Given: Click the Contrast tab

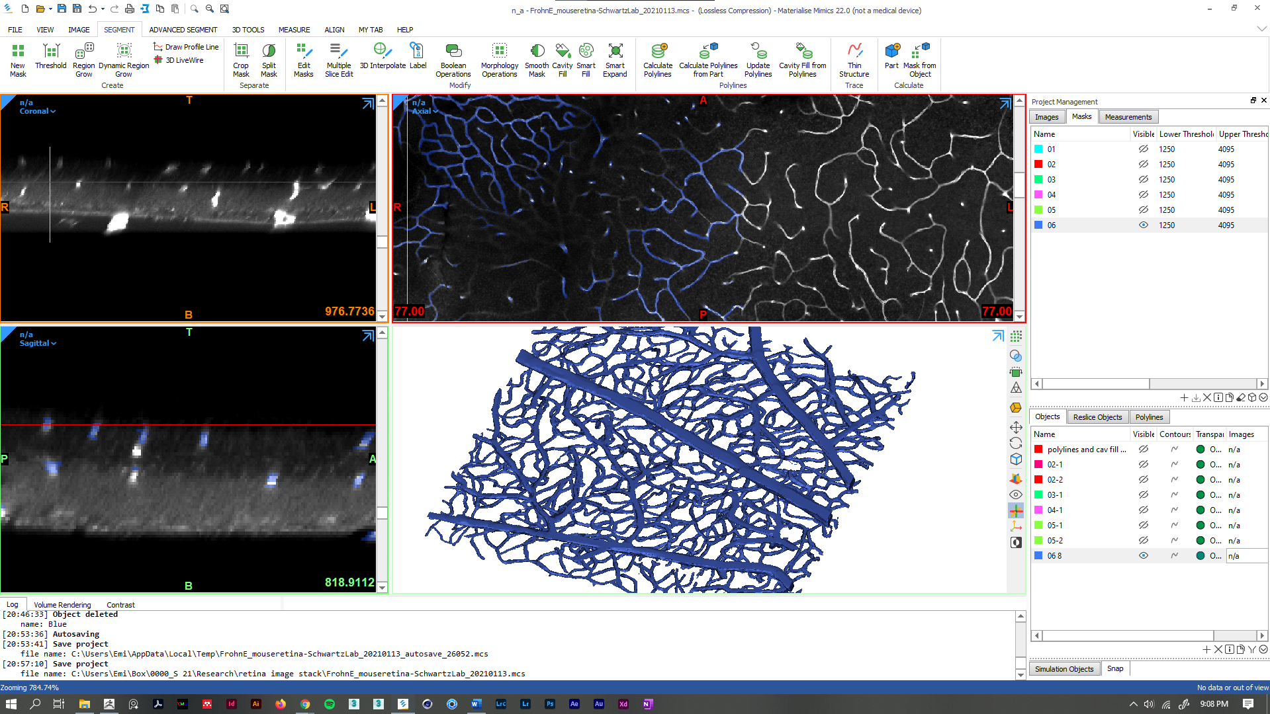Looking at the screenshot, I should (120, 605).
